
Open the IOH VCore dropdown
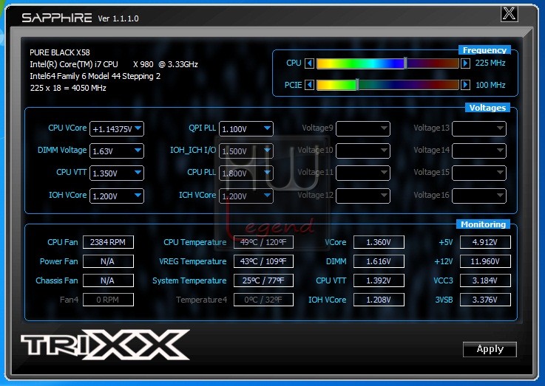(117, 196)
